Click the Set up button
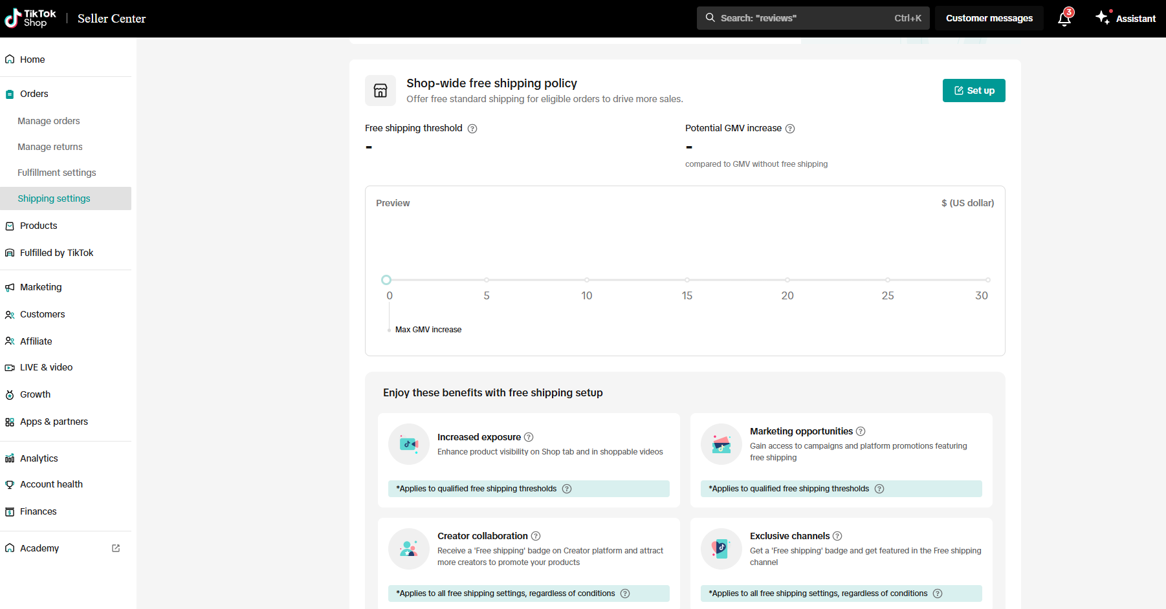 pos(973,91)
